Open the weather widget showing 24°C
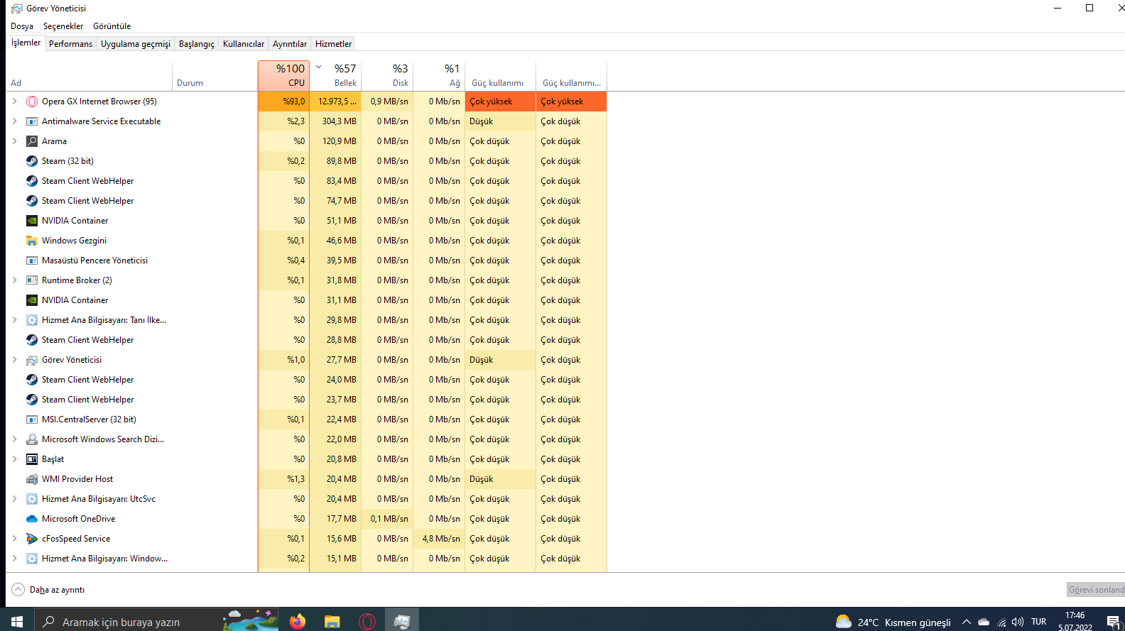The image size is (1125, 631). point(893,622)
